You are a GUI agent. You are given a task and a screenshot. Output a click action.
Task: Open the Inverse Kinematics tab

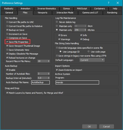click(47, 9)
